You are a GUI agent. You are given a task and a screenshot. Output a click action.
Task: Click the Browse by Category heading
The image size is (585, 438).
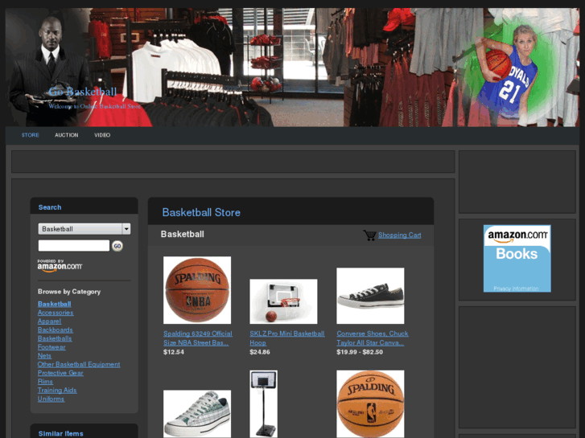pos(69,292)
